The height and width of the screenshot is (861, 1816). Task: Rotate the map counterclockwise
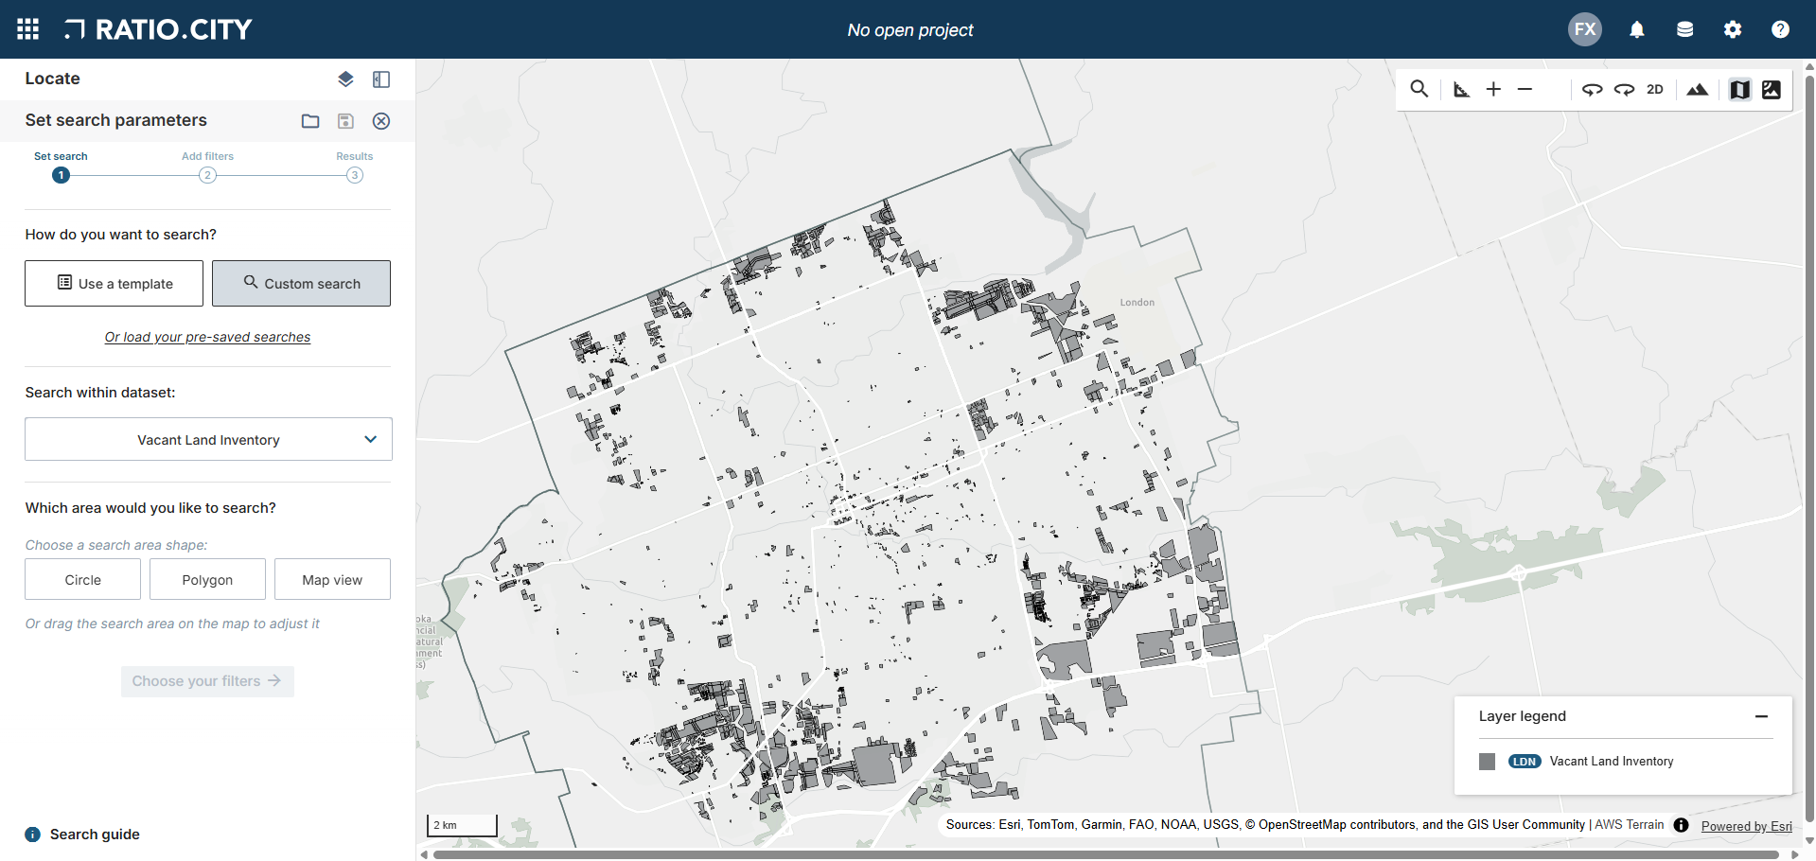click(1593, 89)
